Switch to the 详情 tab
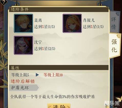Viewport: 122px width, 108px height. point(114,23)
